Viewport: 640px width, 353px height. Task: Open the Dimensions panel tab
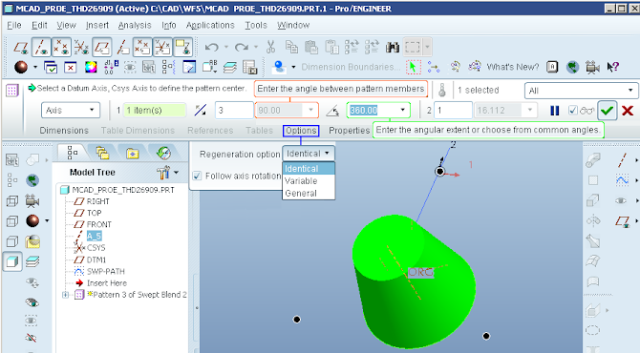(x=64, y=131)
